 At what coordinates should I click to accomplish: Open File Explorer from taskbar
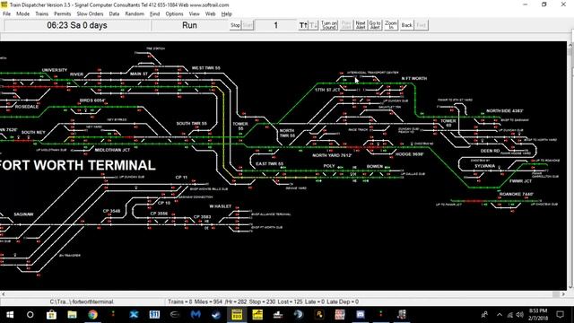[72, 315]
